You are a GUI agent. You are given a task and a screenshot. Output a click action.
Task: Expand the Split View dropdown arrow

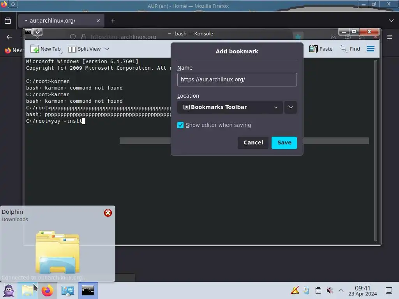107,49
